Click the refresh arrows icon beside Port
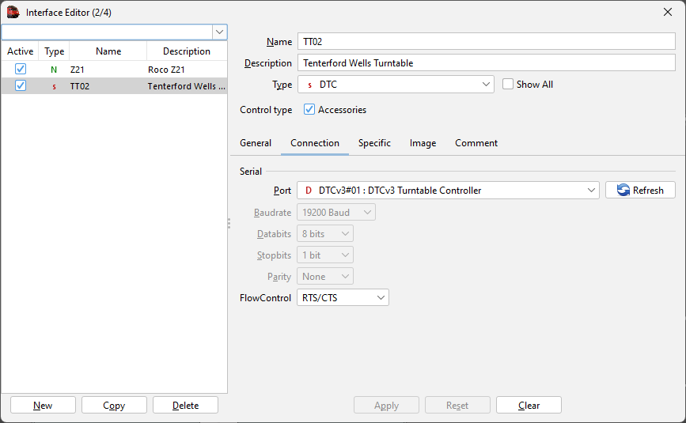This screenshot has height=423, width=686. coord(623,191)
